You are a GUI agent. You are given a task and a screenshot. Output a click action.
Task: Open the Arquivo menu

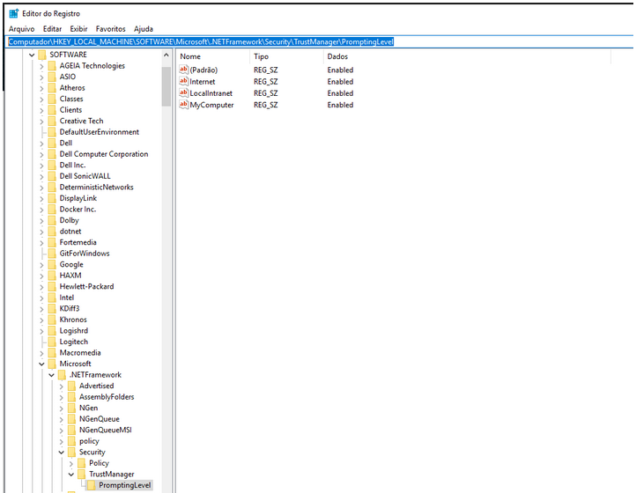[x=21, y=29]
